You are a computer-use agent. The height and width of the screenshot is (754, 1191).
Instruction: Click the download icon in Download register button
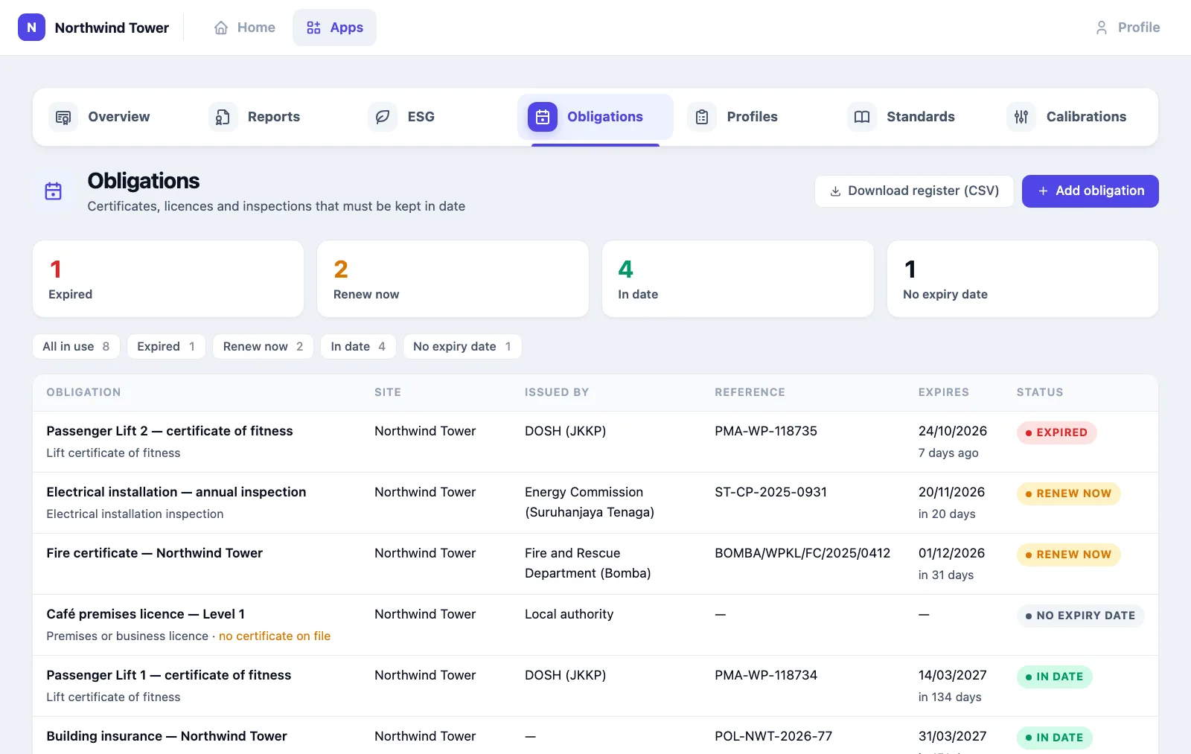point(836,191)
